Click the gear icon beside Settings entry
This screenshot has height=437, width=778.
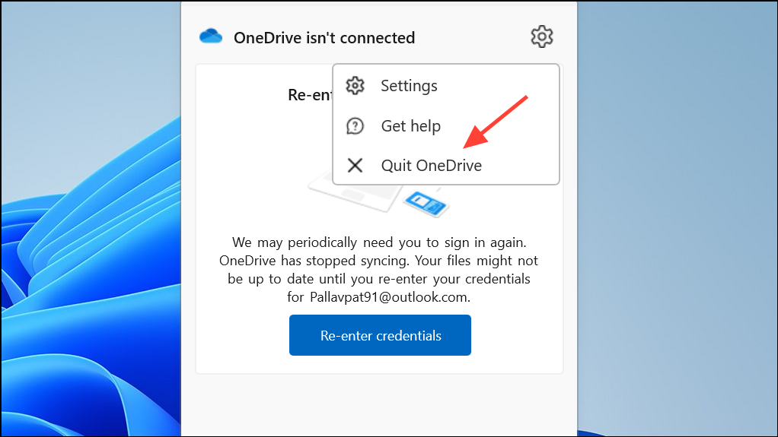(355, 86)
